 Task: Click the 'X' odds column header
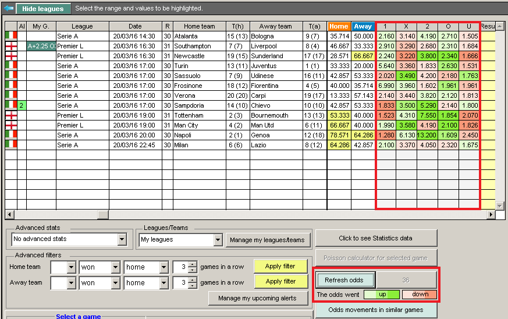coord(406,26)
